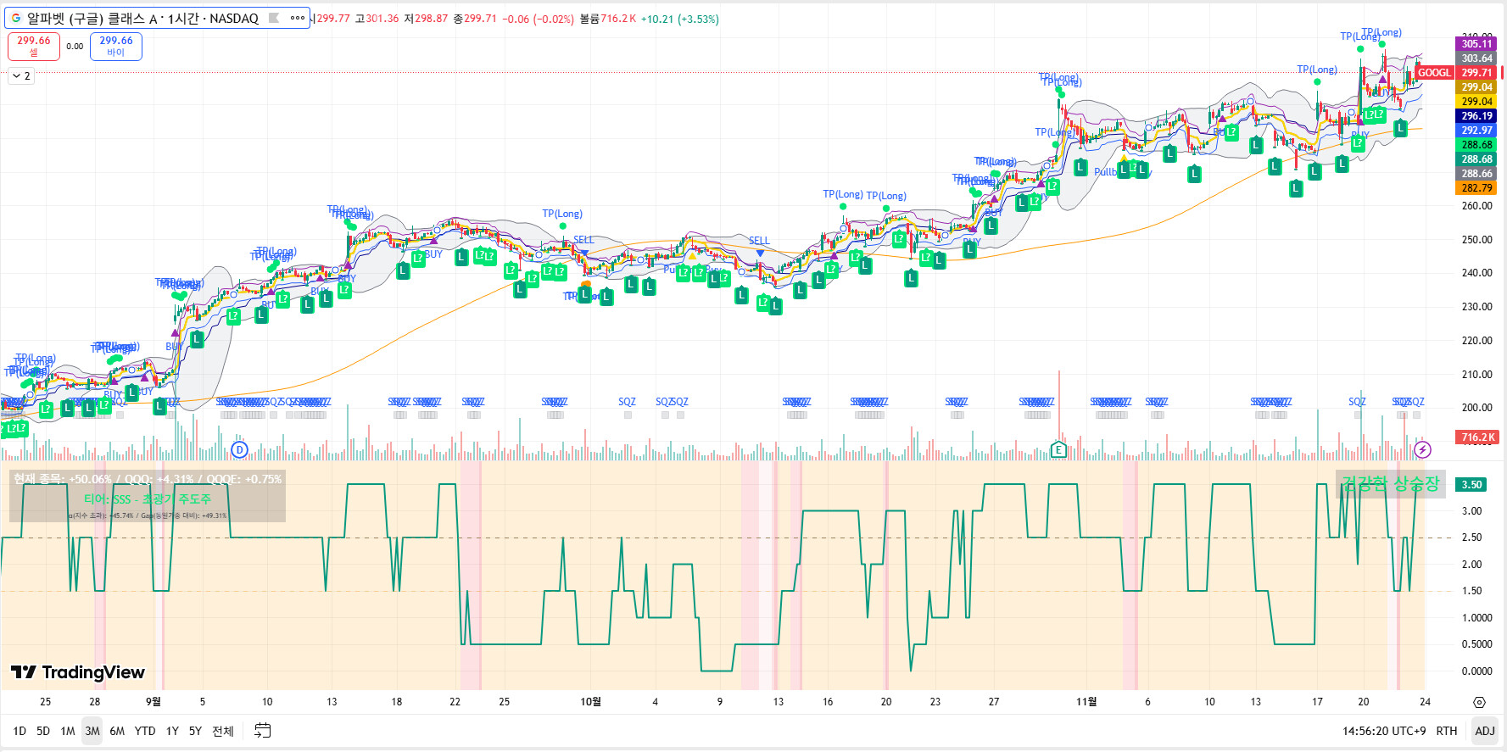Click the earnings 'E' marker icon

pyautogui.click(x=1058, y=449)
